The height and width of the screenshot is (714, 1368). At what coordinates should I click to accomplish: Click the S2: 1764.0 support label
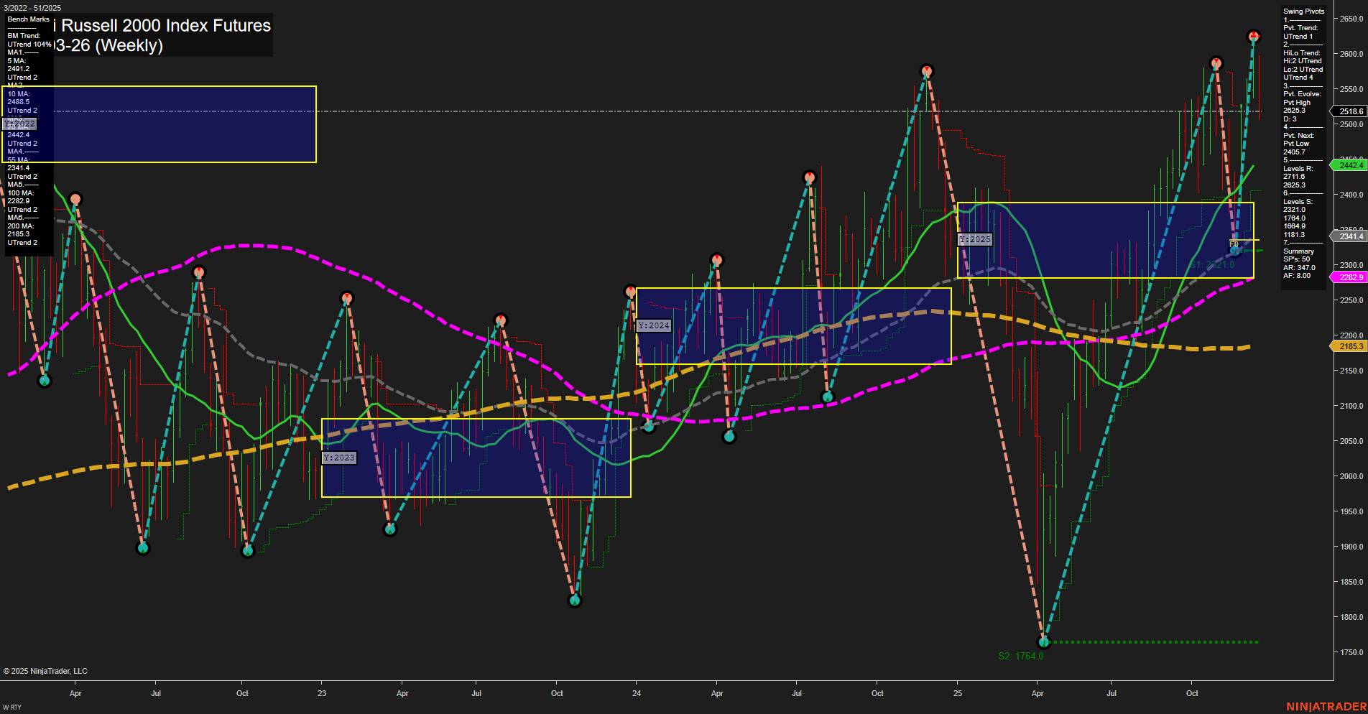[1020, 655]
